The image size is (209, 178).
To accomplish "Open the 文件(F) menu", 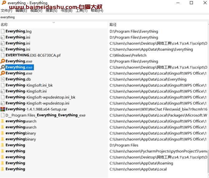I will tap(6, 10).
